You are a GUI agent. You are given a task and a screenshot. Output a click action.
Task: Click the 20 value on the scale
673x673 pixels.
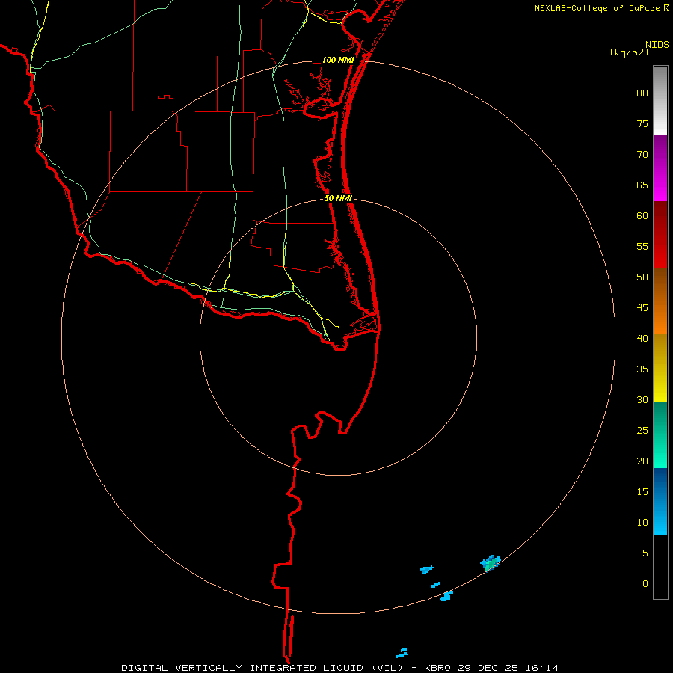(x=642, y=461)
